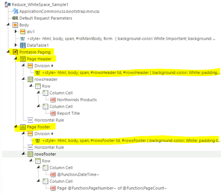Collapse the Row node under rowsHeader
Viewport: 221px width, 194px height.
click(31, 86)
